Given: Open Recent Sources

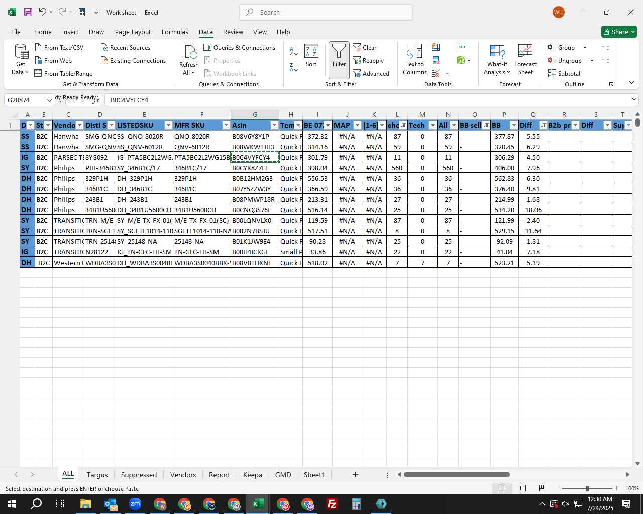Looking at the screenshot, I should click(125, 47).
